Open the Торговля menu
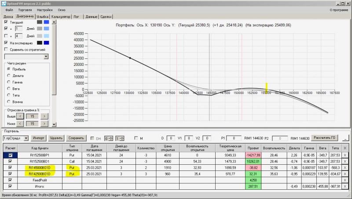 (x=25, y=10)
